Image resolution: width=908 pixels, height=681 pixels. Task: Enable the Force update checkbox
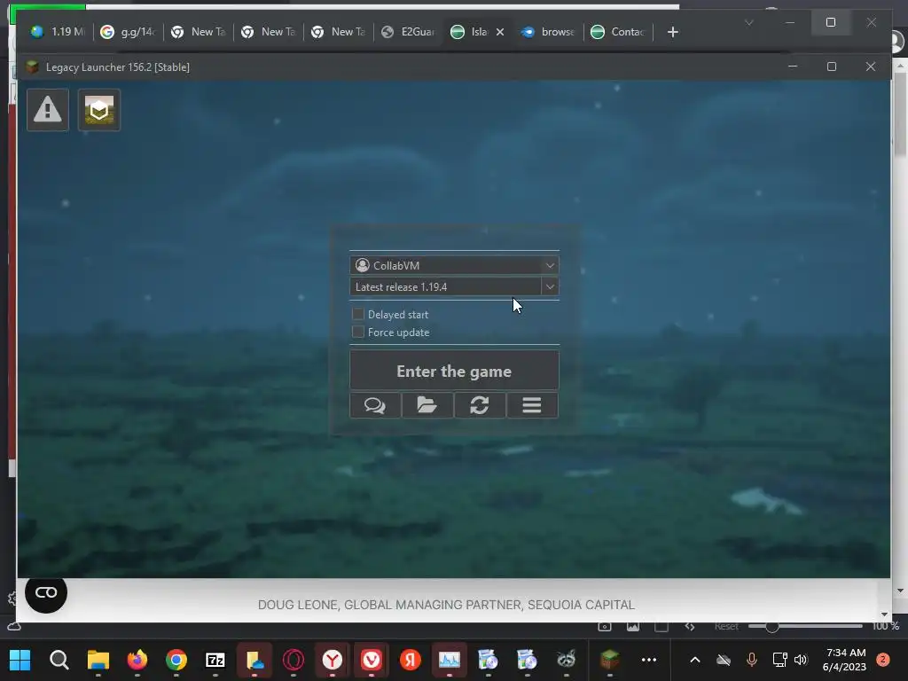(358, 332)
